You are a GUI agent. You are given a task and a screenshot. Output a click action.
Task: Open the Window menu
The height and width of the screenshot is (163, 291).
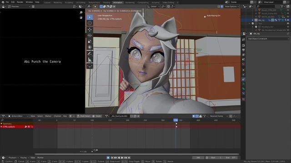tap(29, 2)
